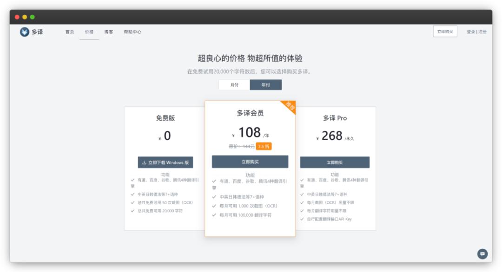The width and height of the screenshot is (502, 272).
Task: Click the 多译会员 plan title
Action: point(250,113)
